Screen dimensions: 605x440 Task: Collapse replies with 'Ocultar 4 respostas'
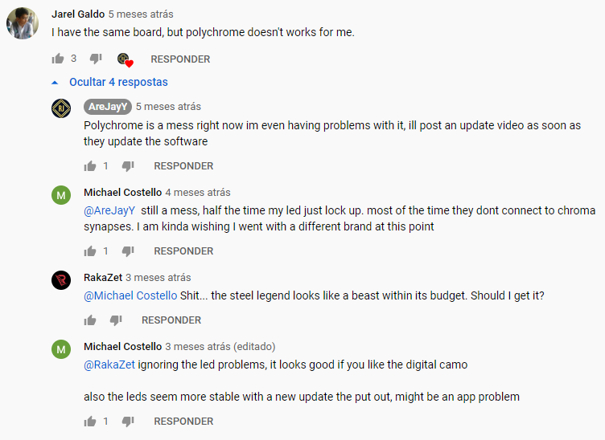coord(109,82)
